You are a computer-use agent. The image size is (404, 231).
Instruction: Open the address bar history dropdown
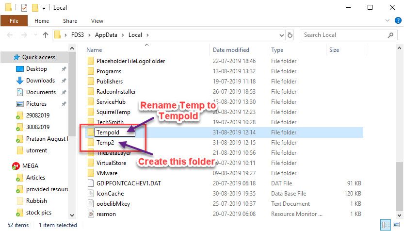(282, 35)
